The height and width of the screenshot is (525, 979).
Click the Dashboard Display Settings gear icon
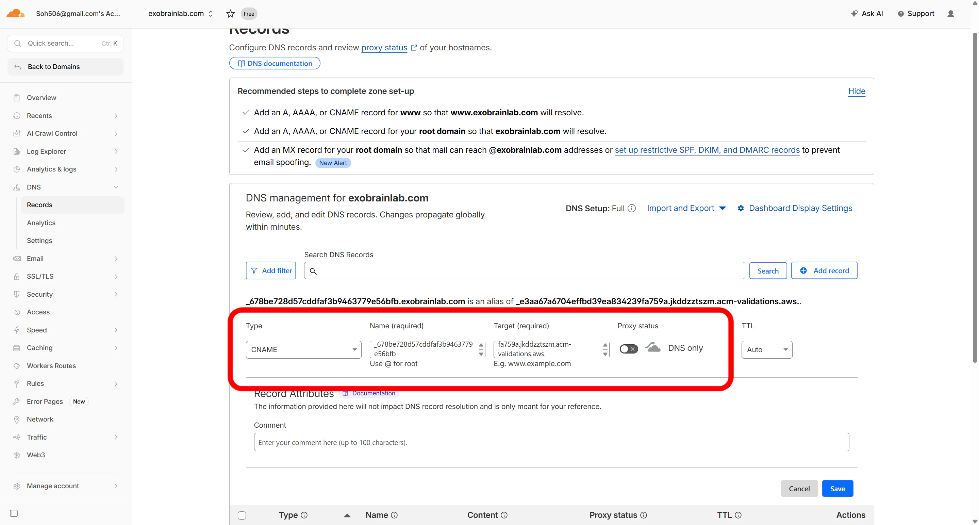coord(740,208)
